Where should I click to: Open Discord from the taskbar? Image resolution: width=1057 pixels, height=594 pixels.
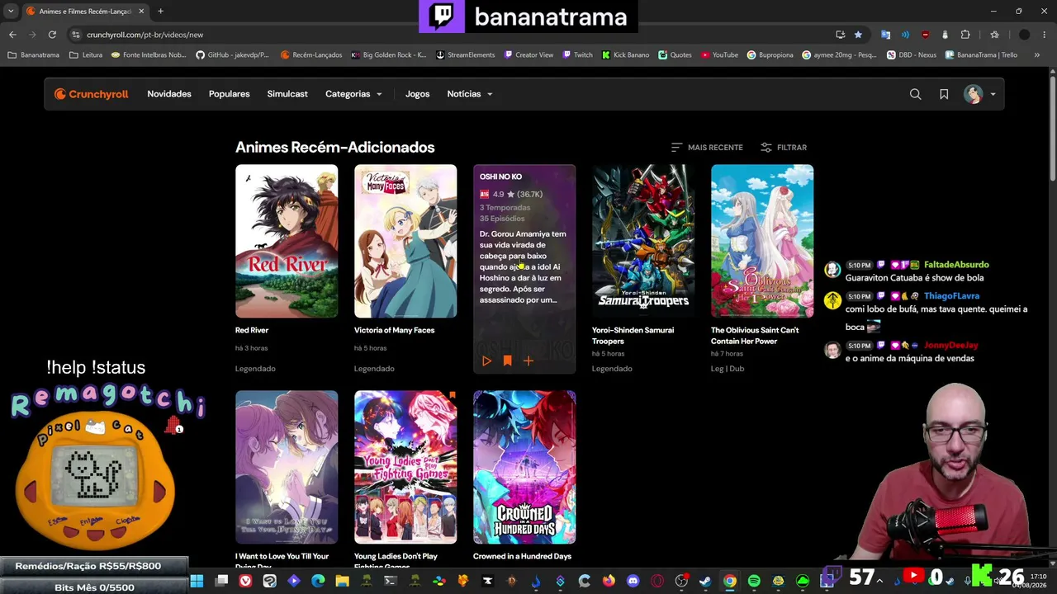(633, 581)
